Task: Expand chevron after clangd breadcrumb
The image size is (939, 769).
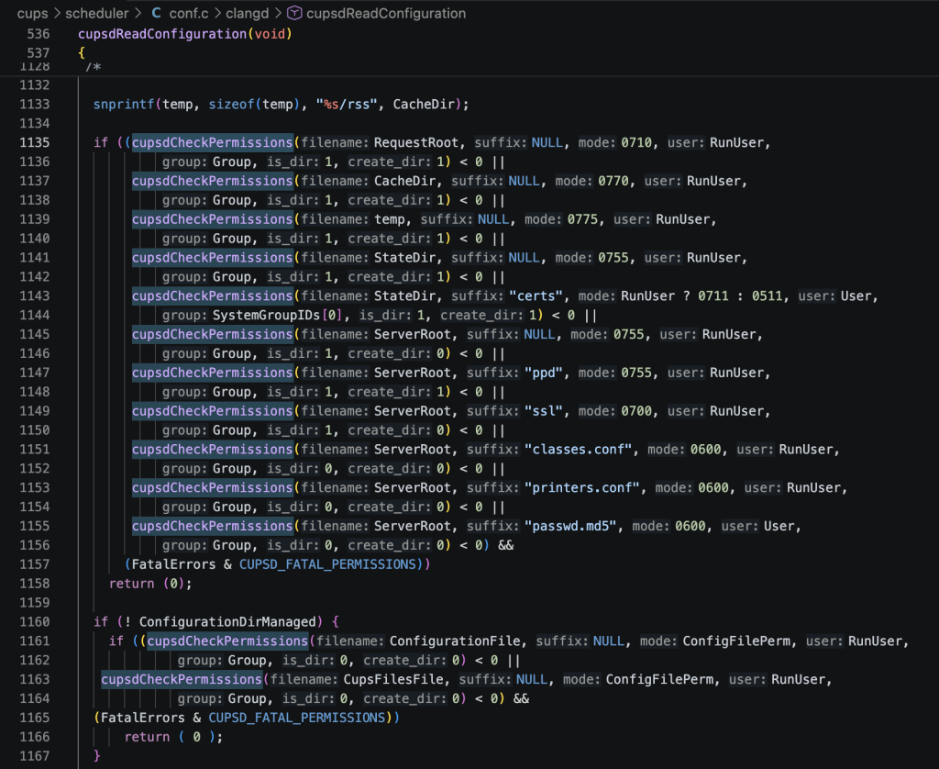Action: (x=278, y=13)
